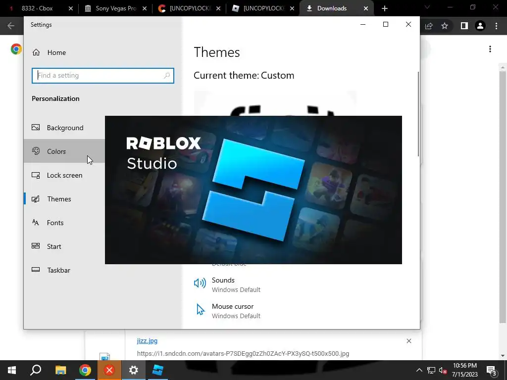Click the network tray icon
This screenshot has width=507, height=380.
(x=431, y=370)
